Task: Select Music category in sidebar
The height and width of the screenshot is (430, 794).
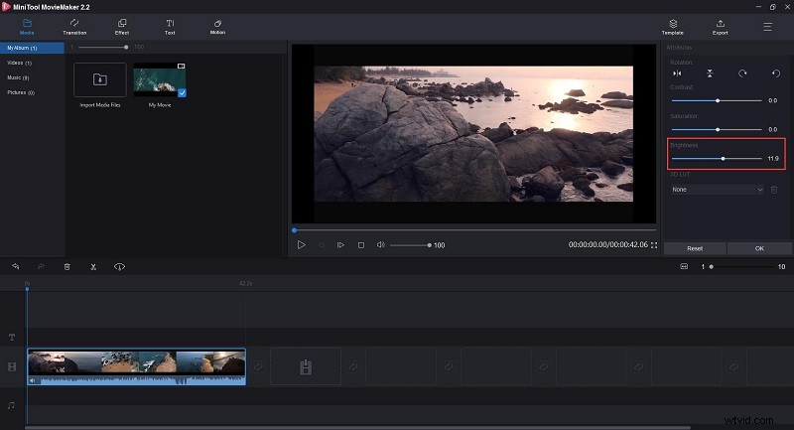Action: click(x=18, y=77)
